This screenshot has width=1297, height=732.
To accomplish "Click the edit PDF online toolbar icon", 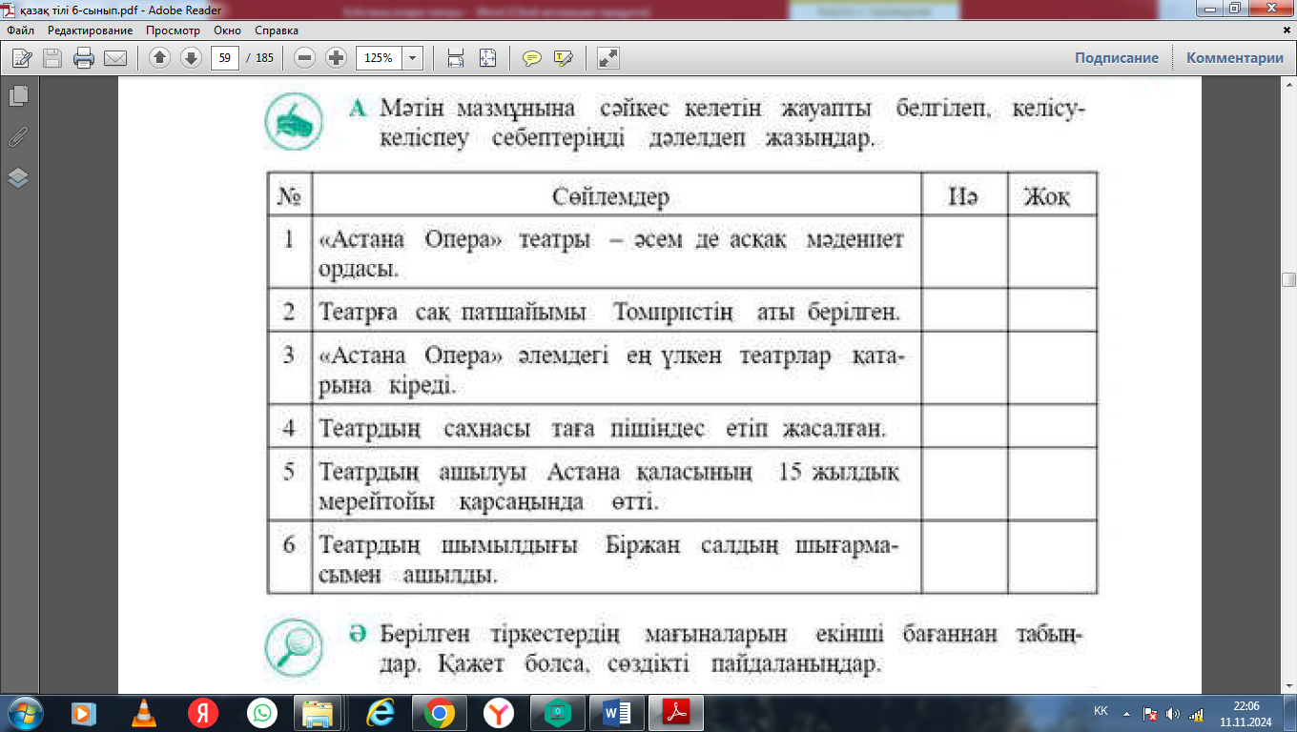I will [x=21, y=58].
